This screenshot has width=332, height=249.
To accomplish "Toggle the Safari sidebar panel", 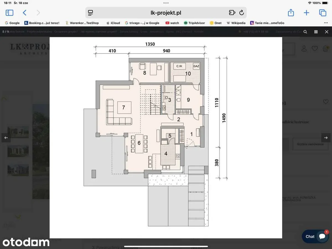I will coord(9,13).
